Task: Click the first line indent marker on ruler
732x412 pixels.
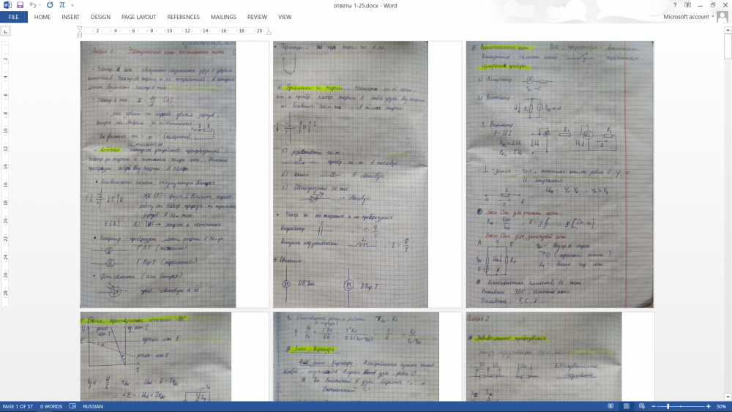Action: (80, 29)
